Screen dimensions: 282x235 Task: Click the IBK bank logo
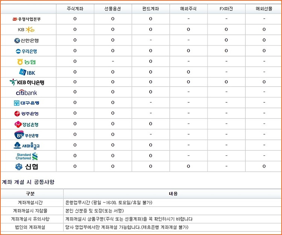tap(27, 72)
